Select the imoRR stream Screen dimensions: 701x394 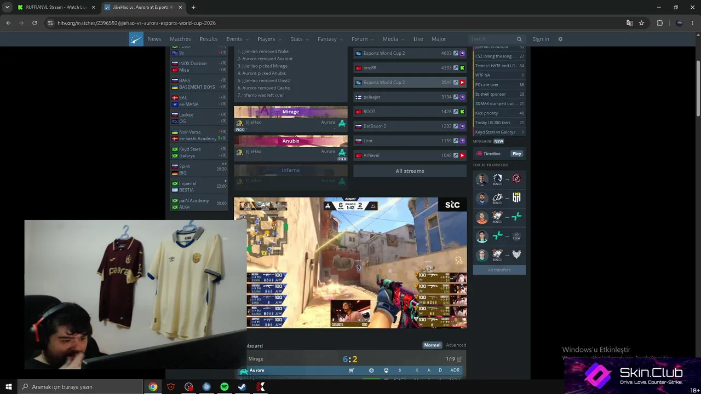click(x=410, y=68)
